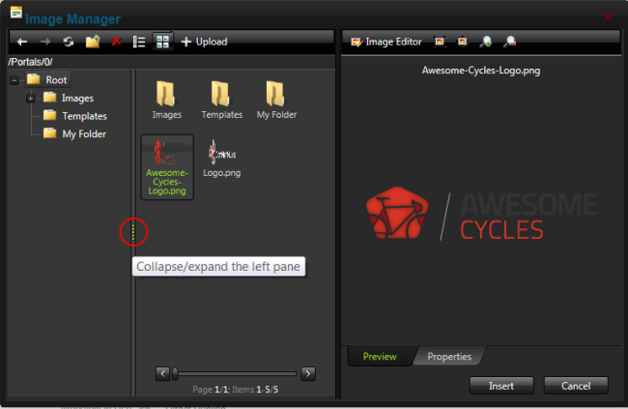This screenshot has width=628, height=409.
Task: Zoom in on the preview image
Action: [x=486, y=42]
